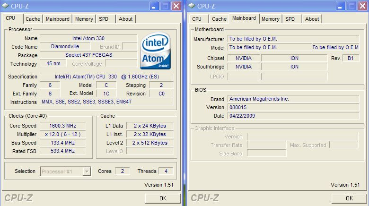This screenshot has height=206, width=369.
Task: Click the CPU-Z icon in left window title bar
Action: click(5, 6)
